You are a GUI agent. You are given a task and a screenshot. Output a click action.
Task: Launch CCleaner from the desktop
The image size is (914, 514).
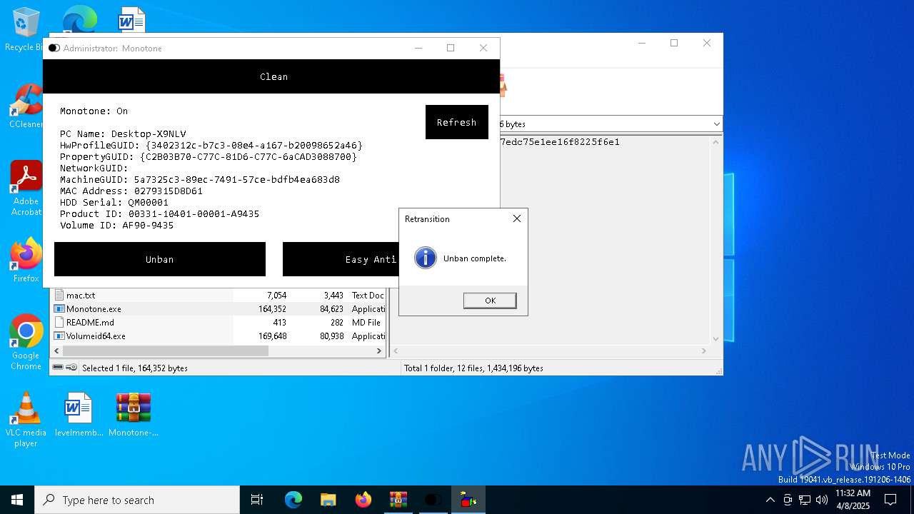(26, 107)
